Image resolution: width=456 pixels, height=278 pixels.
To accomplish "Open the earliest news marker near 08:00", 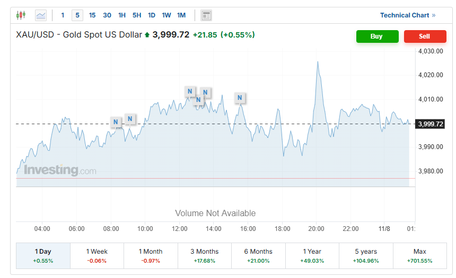I will [x=116, y=122].
